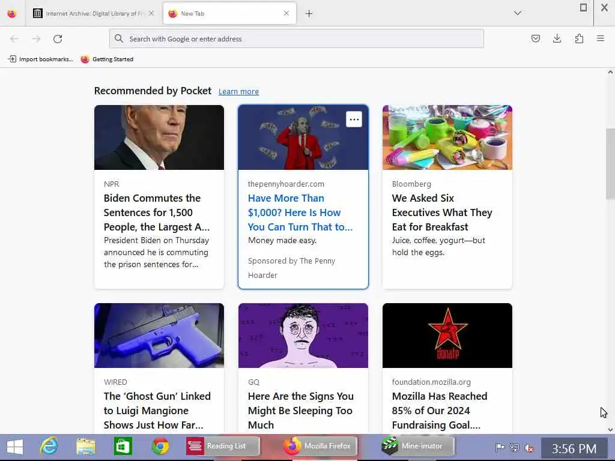Image resolution: width=615 pixels, height=461 pixels.
Task: Click the page vertical scrollbar thumb
Action: coord(610,163)
